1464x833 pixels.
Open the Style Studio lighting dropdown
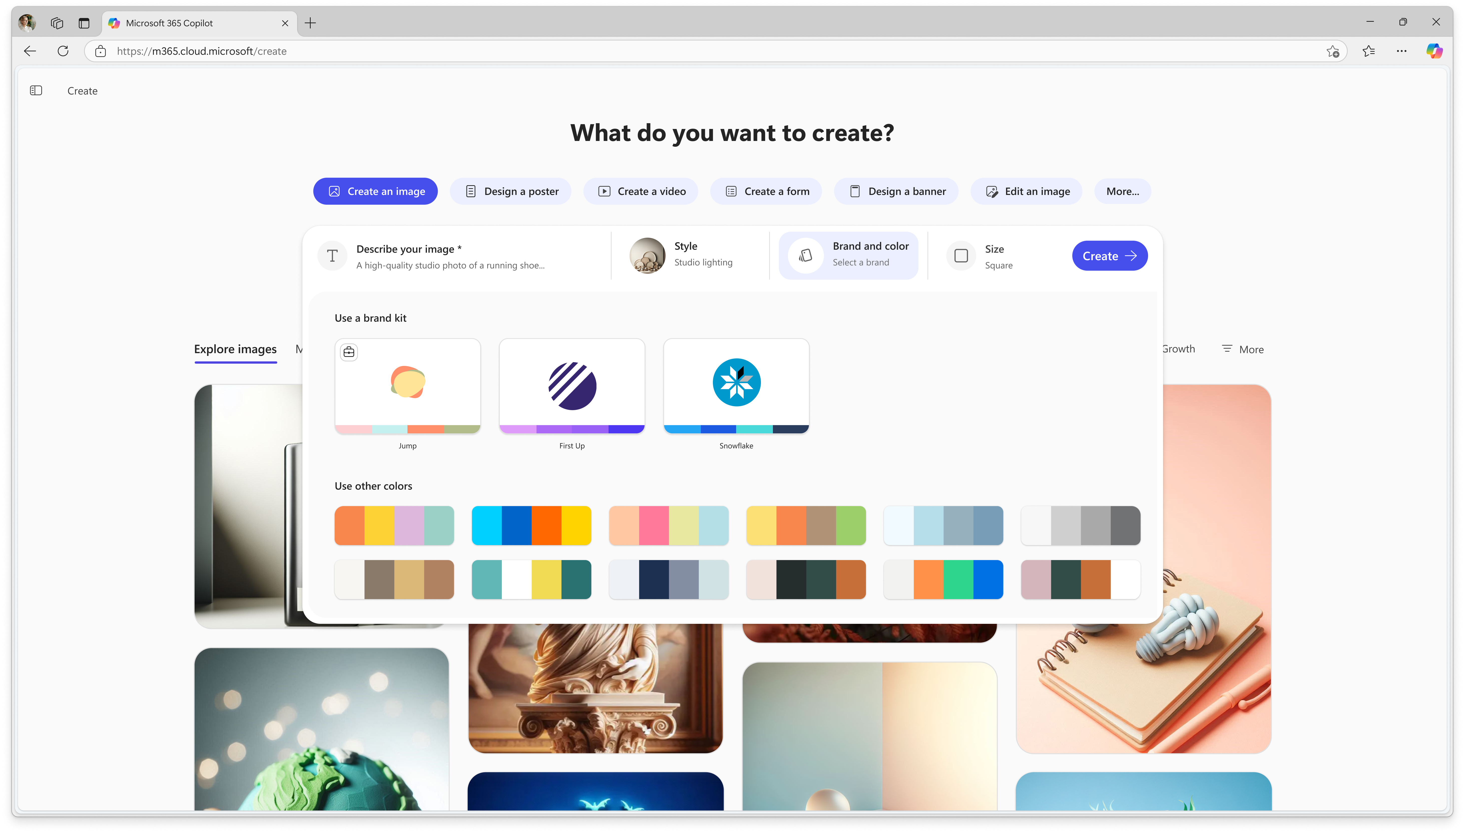point(690,256)
